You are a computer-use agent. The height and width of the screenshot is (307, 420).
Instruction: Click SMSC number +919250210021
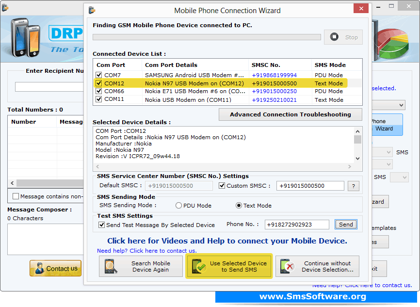coord(275,99)
